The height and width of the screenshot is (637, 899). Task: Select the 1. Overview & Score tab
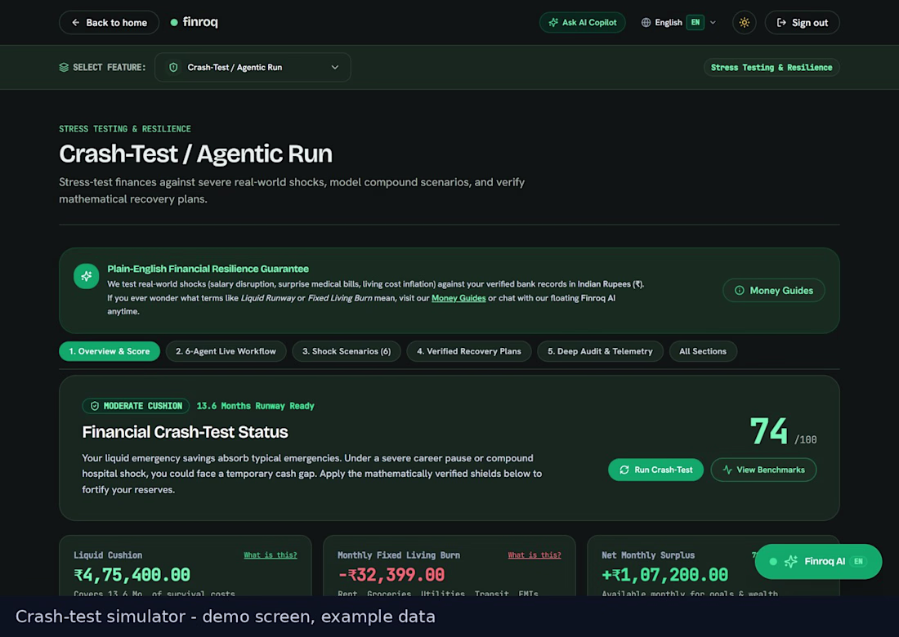(109, 351)
